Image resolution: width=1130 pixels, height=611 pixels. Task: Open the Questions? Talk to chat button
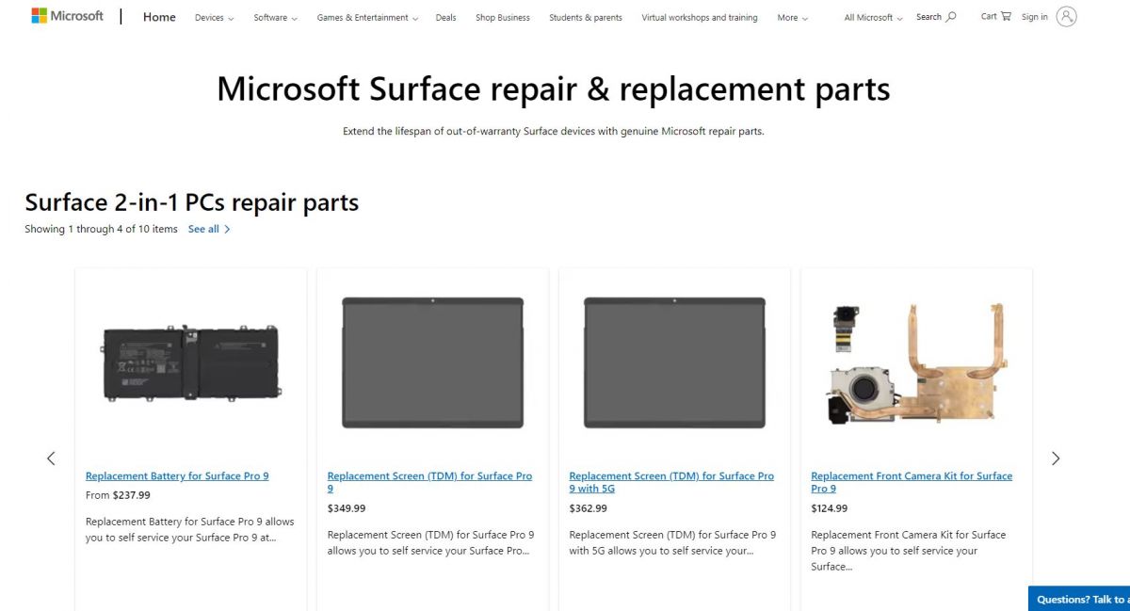(x=1079, y=599)
